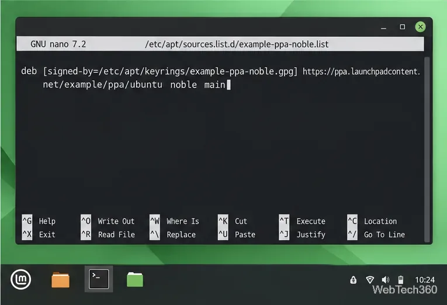Click the signed-by keyring path text

pos(170,71)
